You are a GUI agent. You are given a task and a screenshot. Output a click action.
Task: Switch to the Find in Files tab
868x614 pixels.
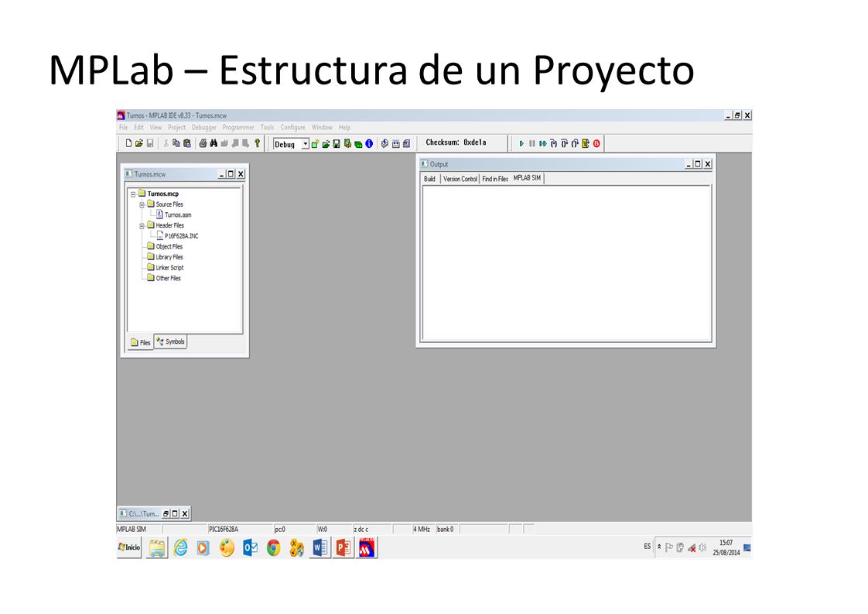(x=495, y=179)
